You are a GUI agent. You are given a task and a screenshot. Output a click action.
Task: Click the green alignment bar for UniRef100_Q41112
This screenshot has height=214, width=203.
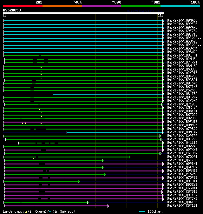pos(91,143)
